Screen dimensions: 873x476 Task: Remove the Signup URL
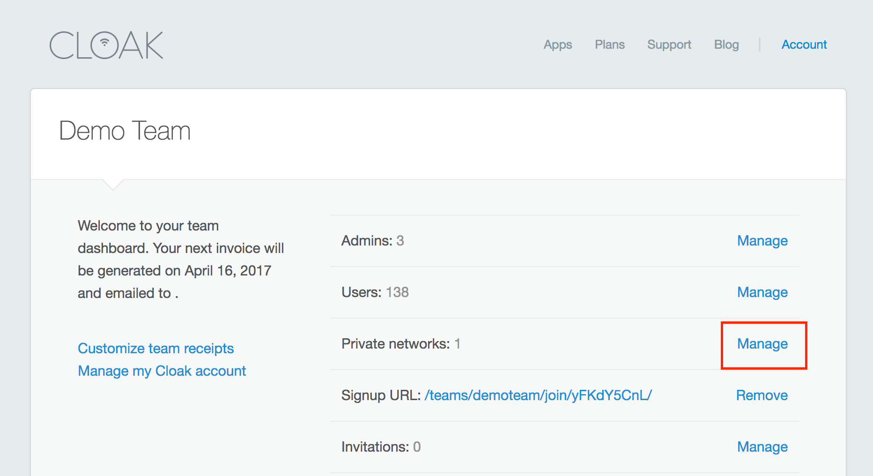(762, 395)
